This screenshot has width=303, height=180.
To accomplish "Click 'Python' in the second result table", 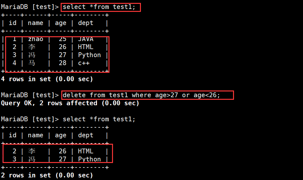I will pyautogui.click(x=89, y=159).
